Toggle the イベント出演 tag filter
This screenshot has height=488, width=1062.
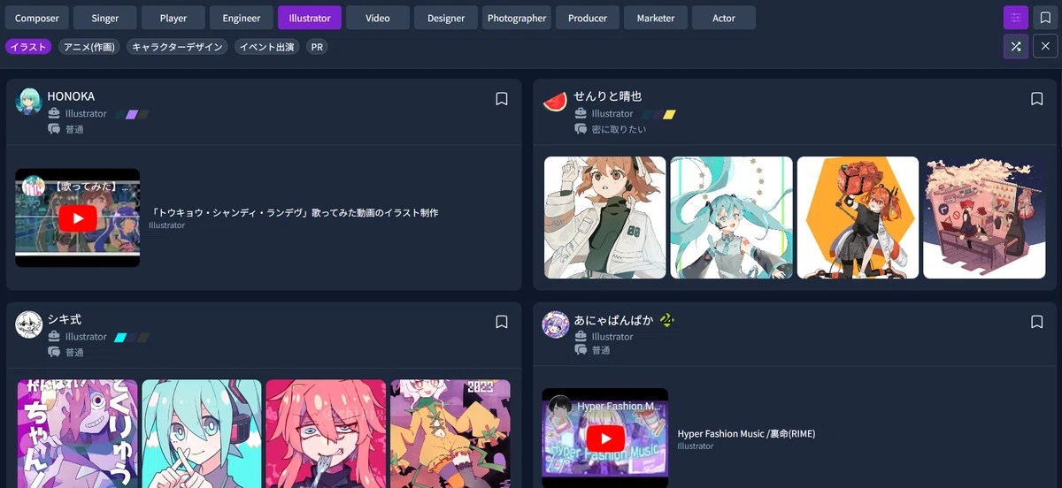point(267,47)
